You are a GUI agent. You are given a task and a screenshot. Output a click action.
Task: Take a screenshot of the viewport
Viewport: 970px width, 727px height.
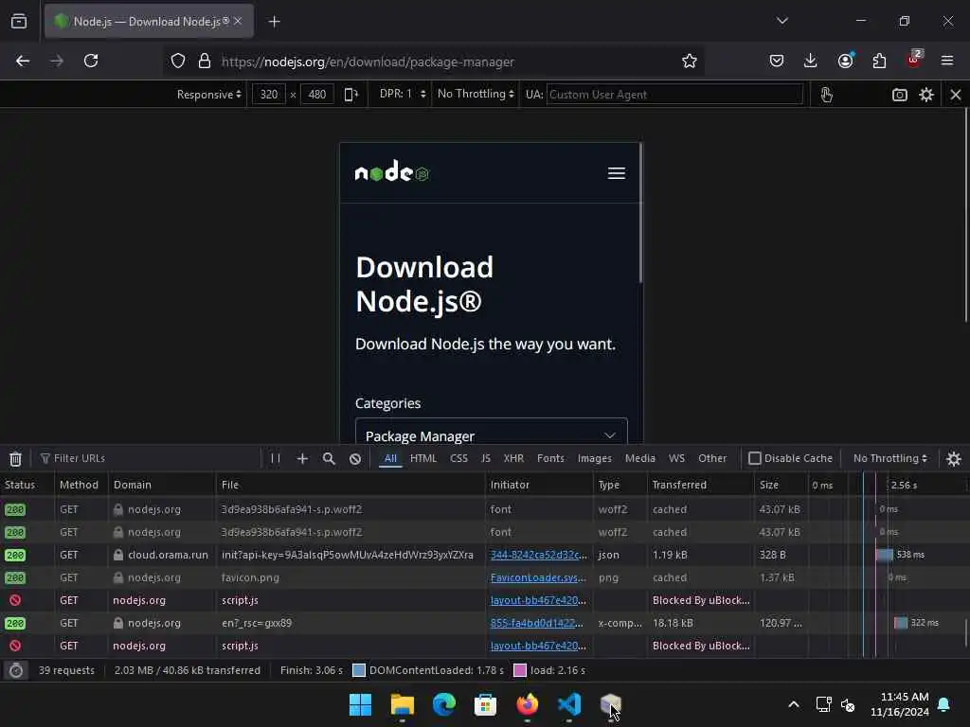coord(900,95)
